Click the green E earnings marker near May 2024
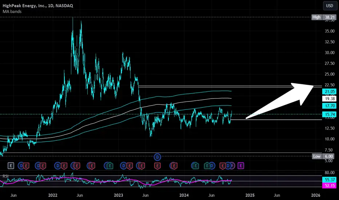 pyautogui.click(x=207, y=166)
